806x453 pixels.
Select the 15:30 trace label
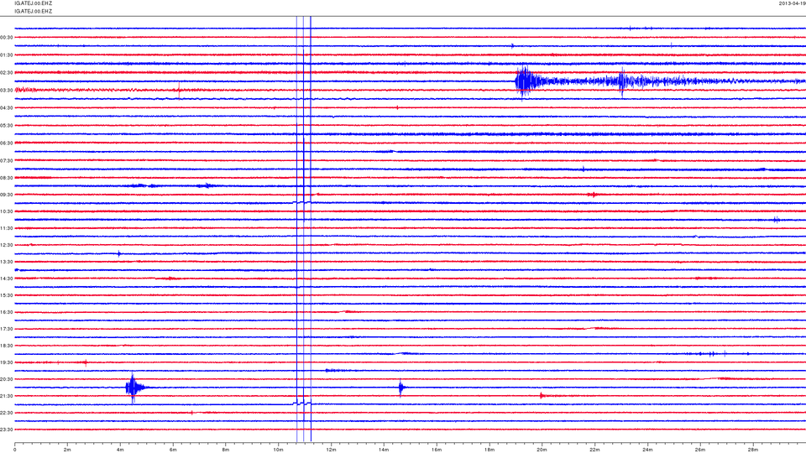7,295
